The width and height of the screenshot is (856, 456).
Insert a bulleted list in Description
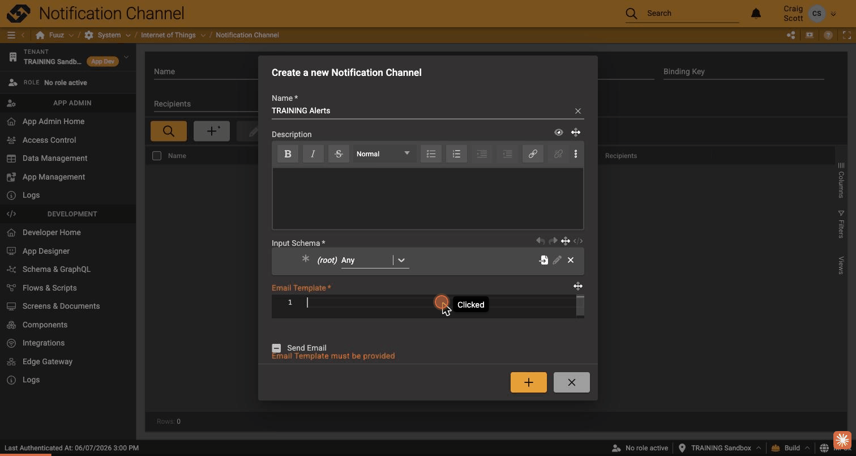click(x=431, y=154)
